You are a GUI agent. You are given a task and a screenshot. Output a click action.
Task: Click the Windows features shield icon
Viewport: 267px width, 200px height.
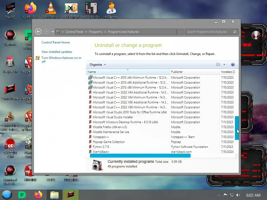click(38, 58)
